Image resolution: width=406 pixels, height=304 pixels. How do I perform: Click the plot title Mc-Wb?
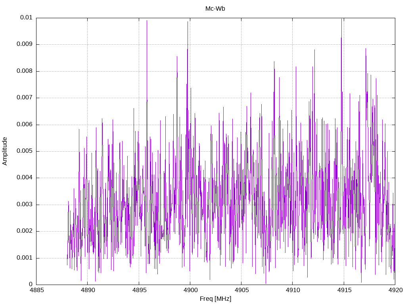(x=215, y=9)
